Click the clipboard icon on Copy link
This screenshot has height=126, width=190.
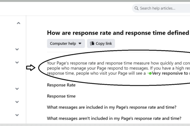[92, 43]
